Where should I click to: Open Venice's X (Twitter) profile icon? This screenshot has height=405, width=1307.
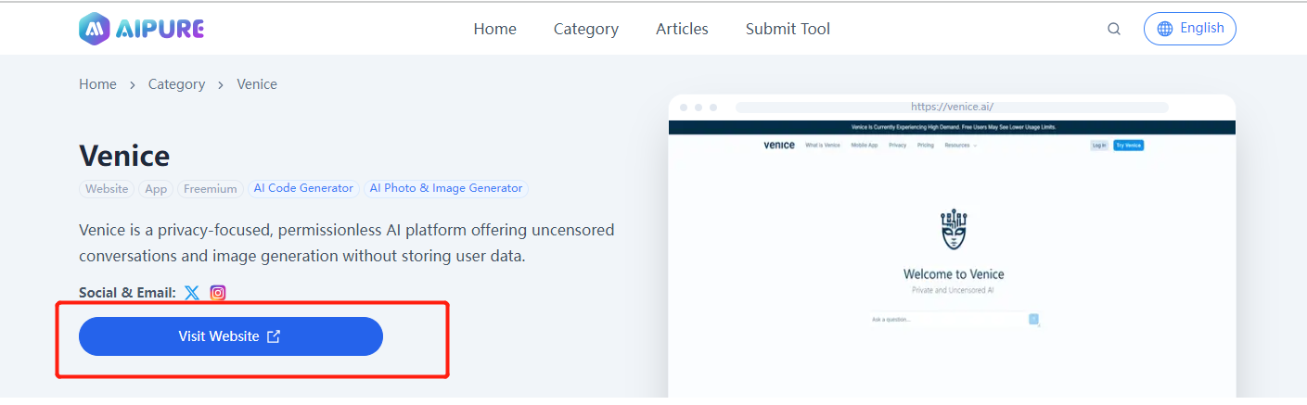pos(192,293)
